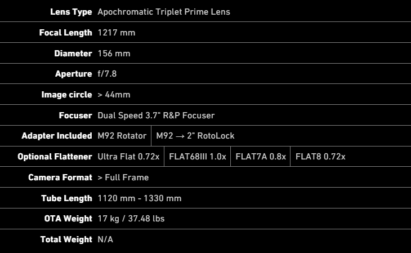Click the Optional Flattener row label
This screenshot has height=253, width=411.
pyautogui.click(x=55, y=157)
